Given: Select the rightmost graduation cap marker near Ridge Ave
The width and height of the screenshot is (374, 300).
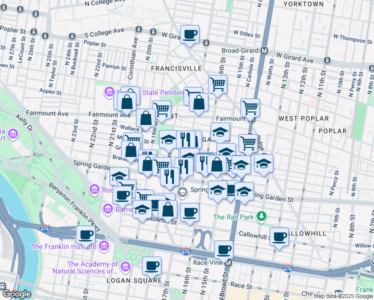Looking at the screenshot, I should click(263, 163).
